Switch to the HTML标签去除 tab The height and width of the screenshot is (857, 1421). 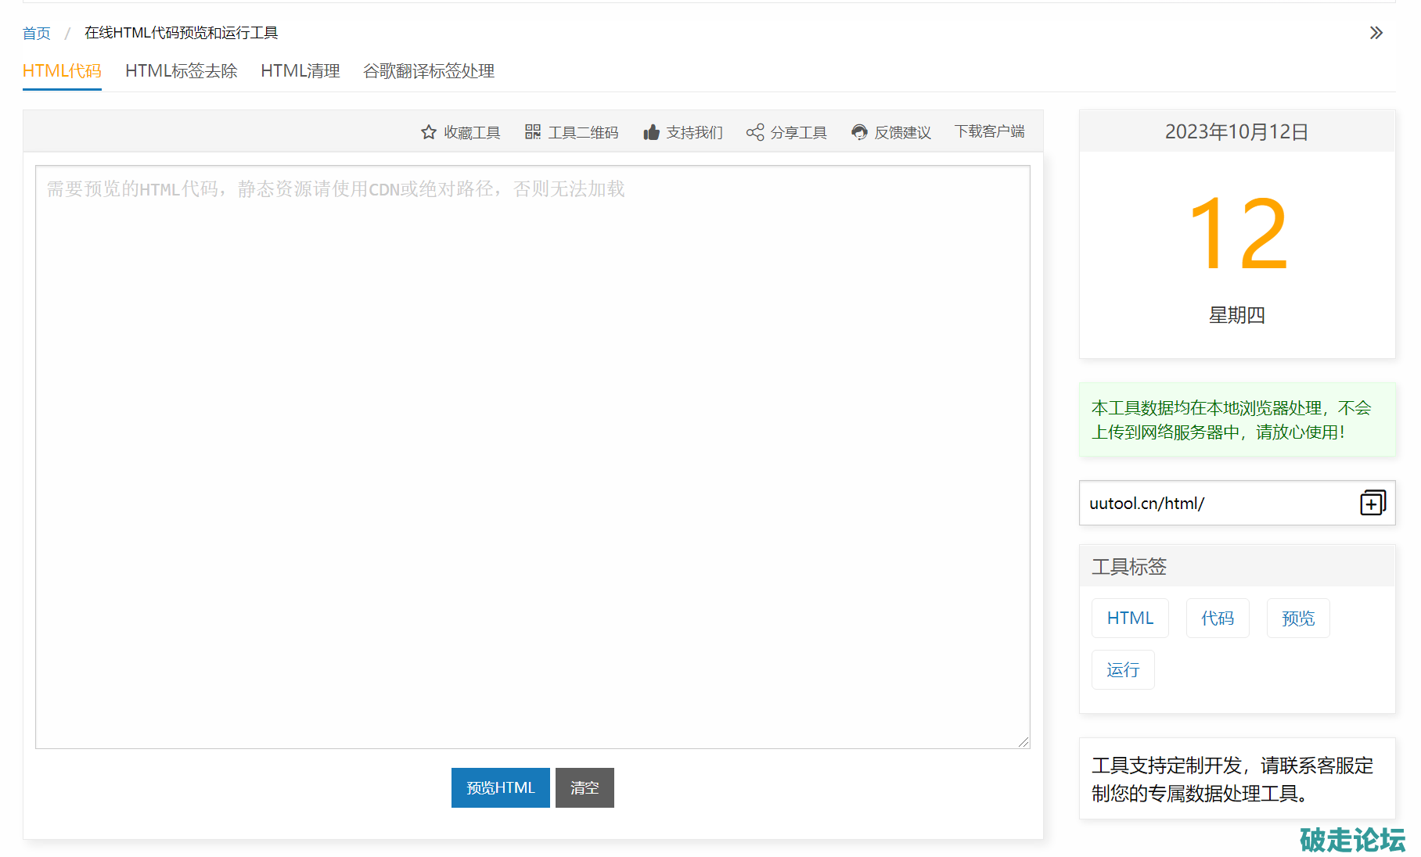(181, 71)
